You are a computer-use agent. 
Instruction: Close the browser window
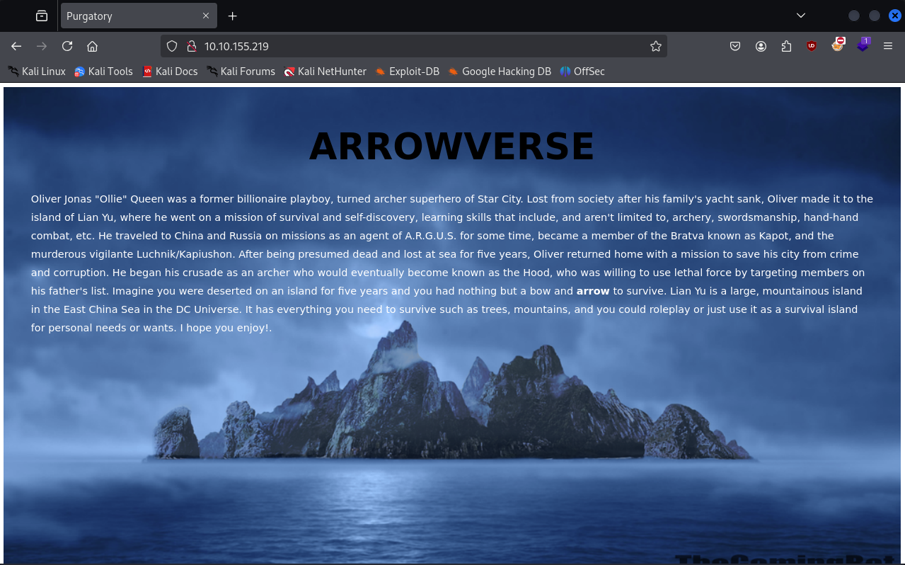coord(895,16)
